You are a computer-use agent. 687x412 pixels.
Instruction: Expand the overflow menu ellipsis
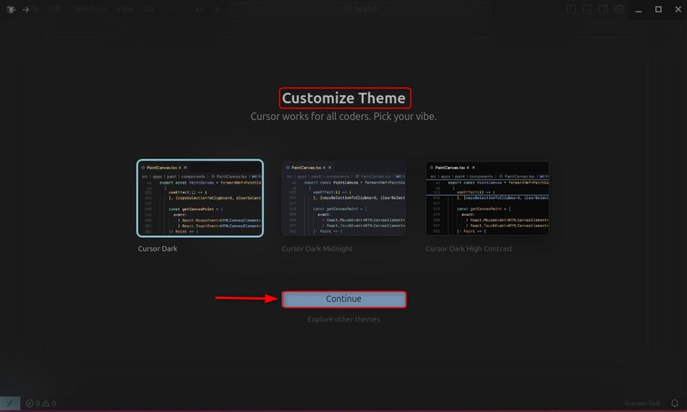[x=171, y=9]
